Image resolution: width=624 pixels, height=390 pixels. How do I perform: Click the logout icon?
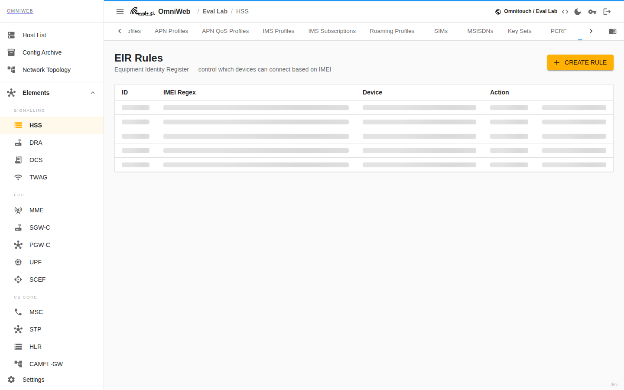(607, 12)
